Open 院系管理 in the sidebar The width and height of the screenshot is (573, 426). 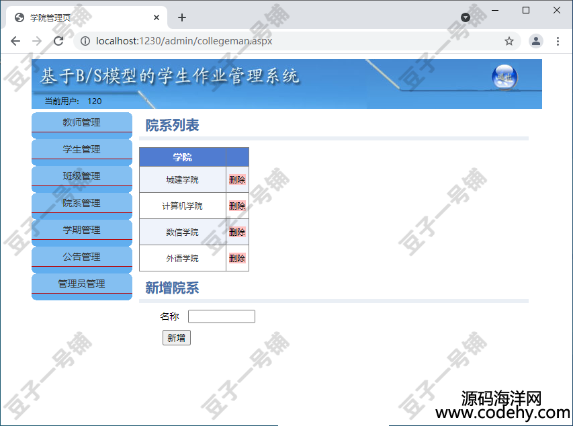pos(82,203)
